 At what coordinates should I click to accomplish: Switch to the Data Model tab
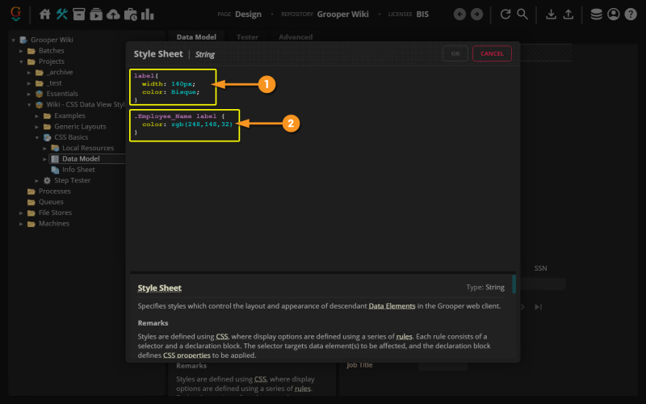(196, 36)
